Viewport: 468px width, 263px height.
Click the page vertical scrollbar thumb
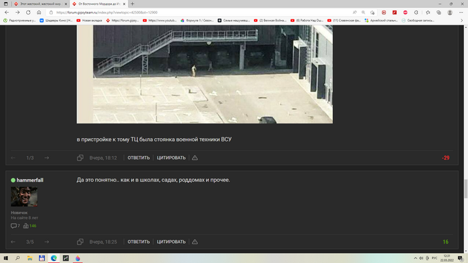pyautogui.click(x=465, y=189)
